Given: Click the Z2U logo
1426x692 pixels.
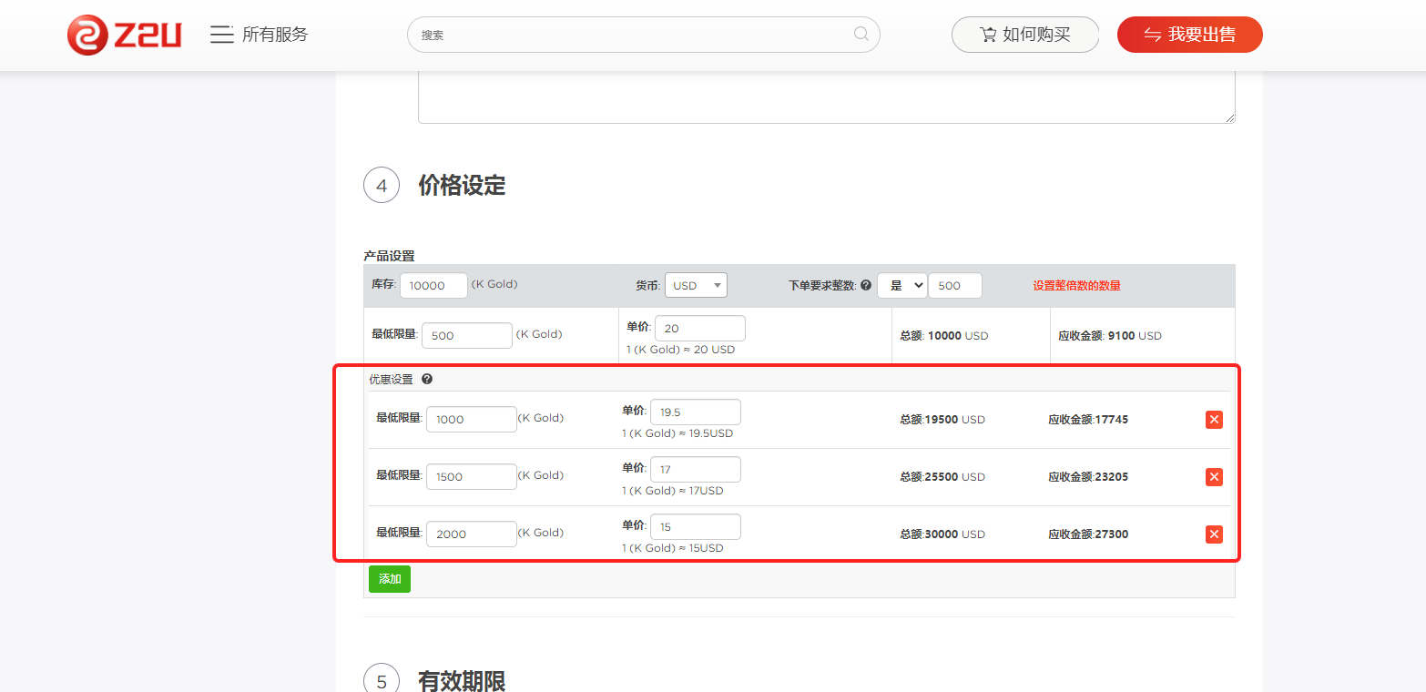Looking at the screenshot, I should pyautogui.click(x=124, y=35).
